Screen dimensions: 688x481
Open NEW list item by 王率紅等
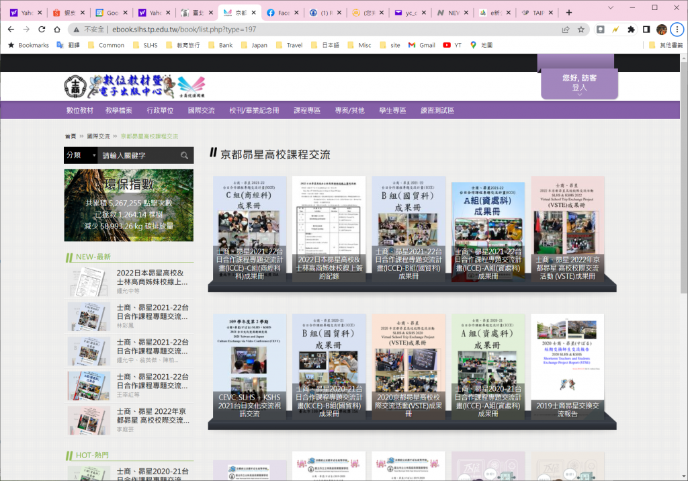[130, 386]
